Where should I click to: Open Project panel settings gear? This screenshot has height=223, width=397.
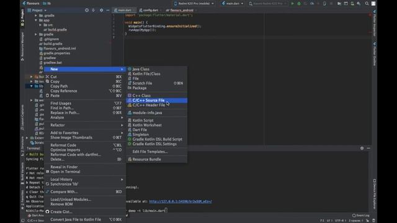(x=101, y=10)
